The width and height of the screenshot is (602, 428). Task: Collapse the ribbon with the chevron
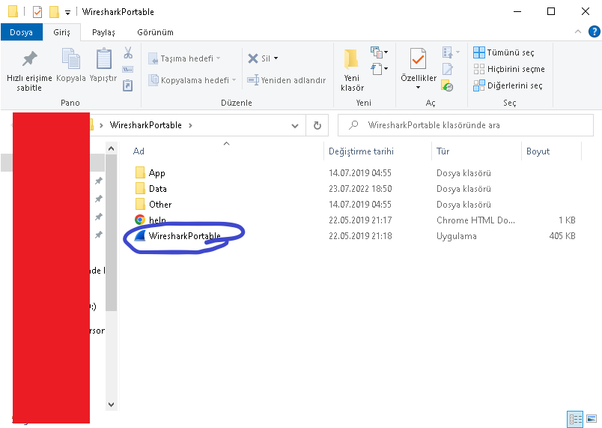pyautogui.click(x=578, y=32)
